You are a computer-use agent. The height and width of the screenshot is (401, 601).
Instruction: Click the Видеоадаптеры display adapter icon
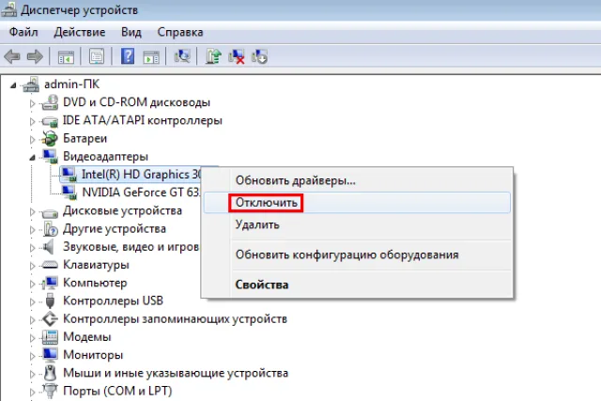click(50, 157)
